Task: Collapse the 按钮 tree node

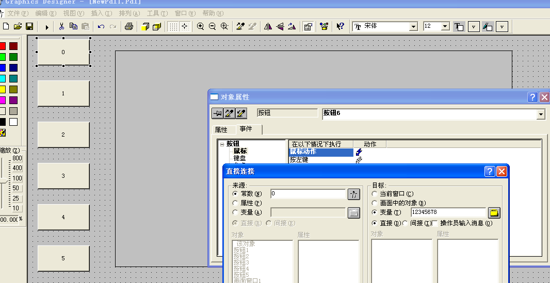Action: (222, 144)
